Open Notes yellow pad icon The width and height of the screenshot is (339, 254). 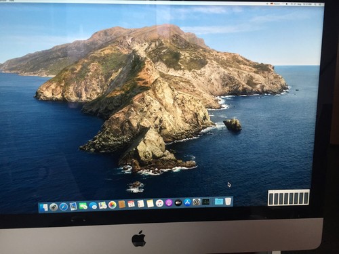click(151, 203)
